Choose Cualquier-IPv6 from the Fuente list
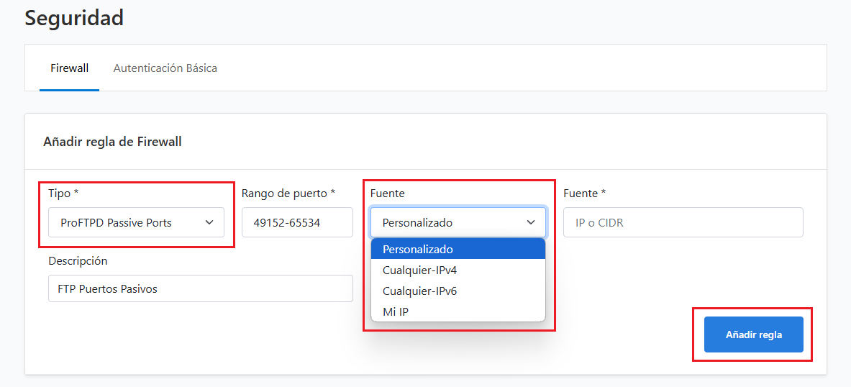This screenshot has height=387, width=851. [458, 291]
